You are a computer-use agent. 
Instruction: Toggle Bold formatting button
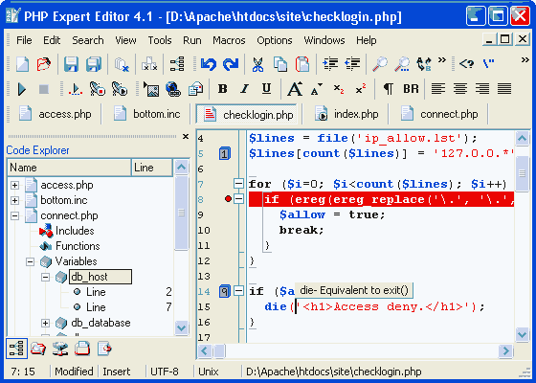tap(222, 89)
